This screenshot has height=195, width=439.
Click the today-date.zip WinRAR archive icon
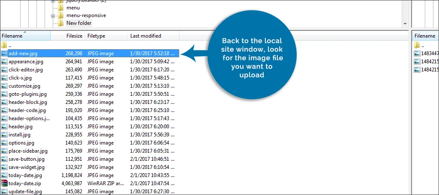[4, 183]
